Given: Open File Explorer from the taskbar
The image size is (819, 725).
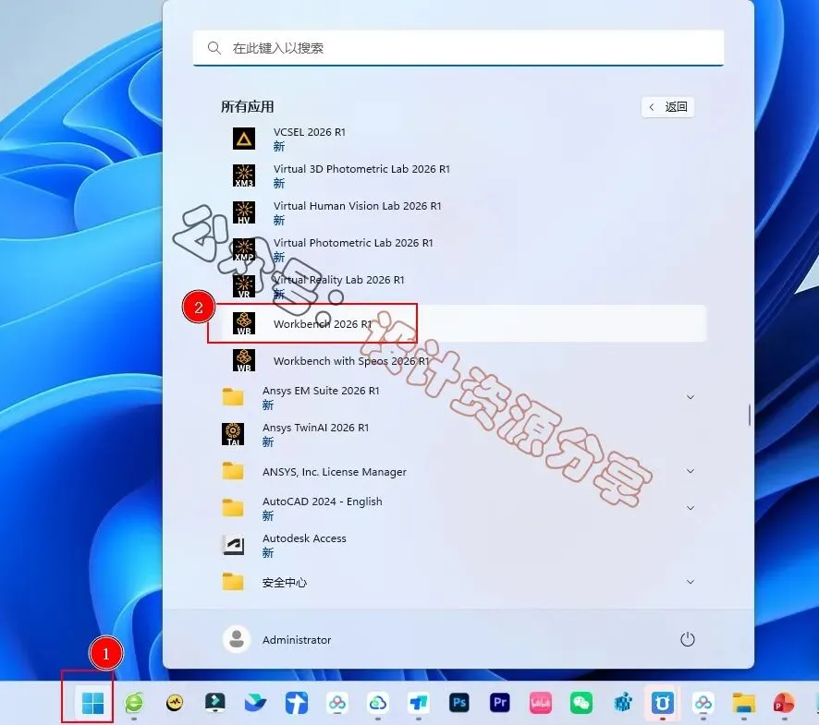Looking at the screenshot, I should click(744, 703).
